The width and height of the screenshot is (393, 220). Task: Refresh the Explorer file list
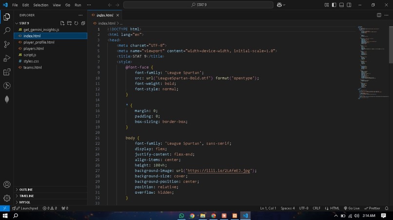point(76,23)
